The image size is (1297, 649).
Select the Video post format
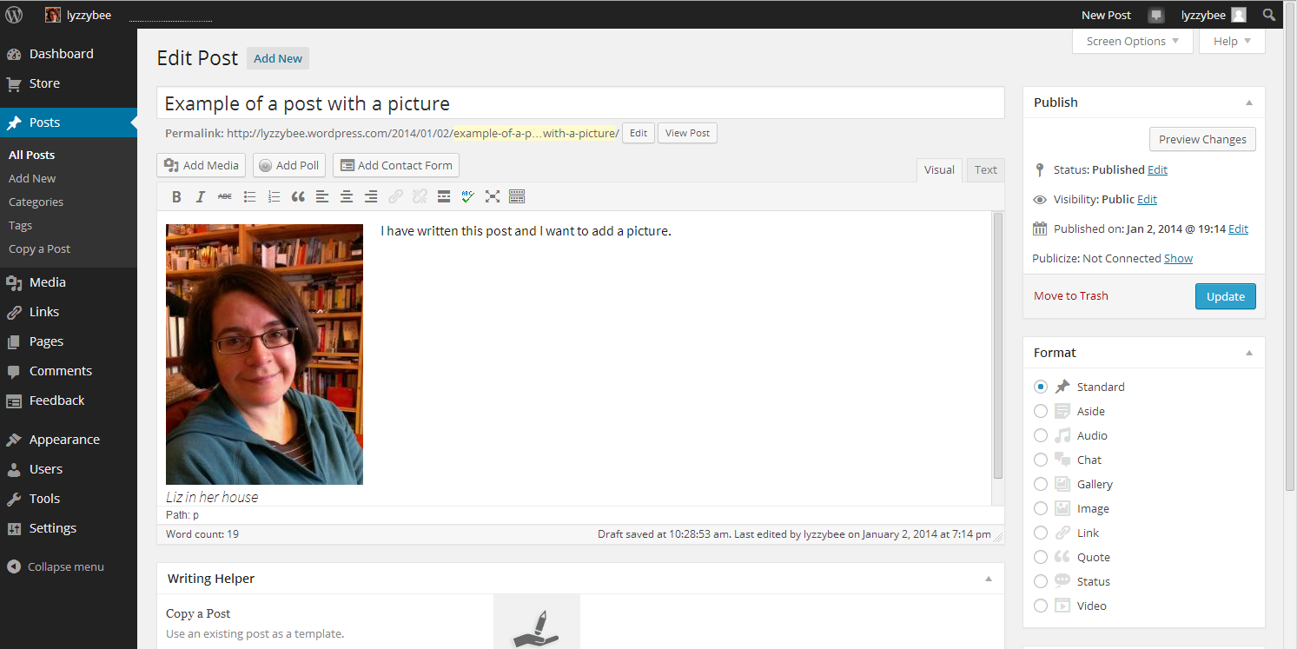tap(1041, 606)
